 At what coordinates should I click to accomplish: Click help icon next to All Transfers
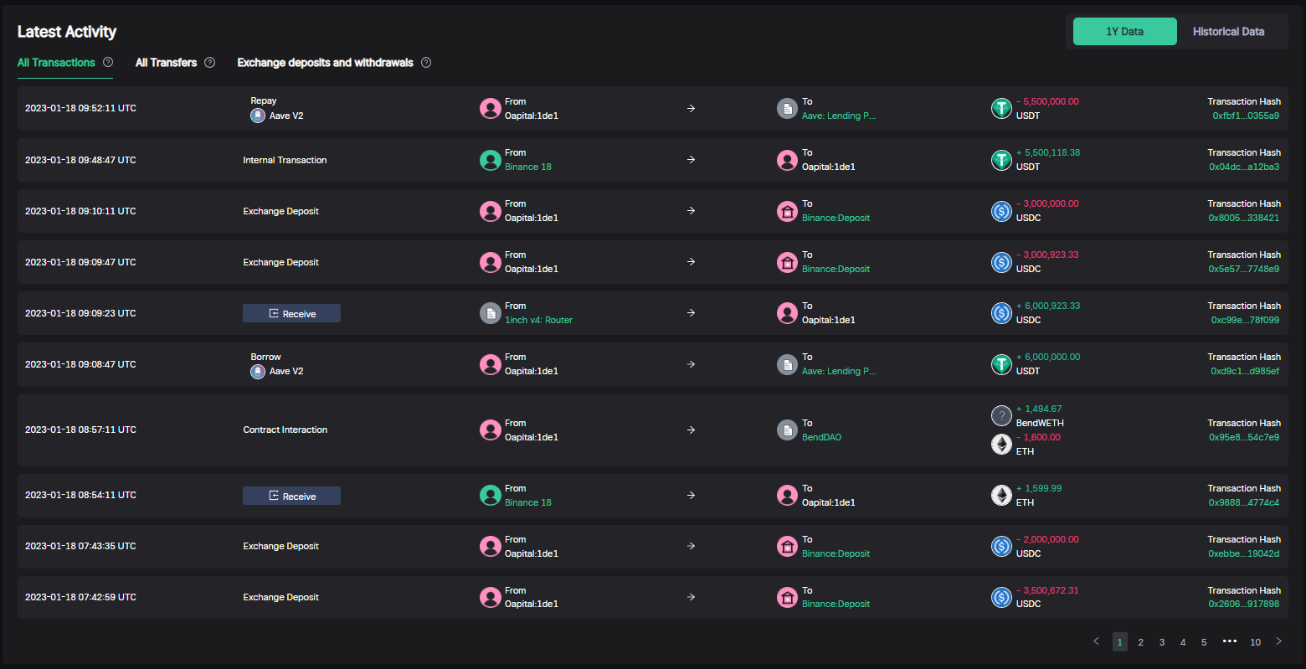coord(210,62)
